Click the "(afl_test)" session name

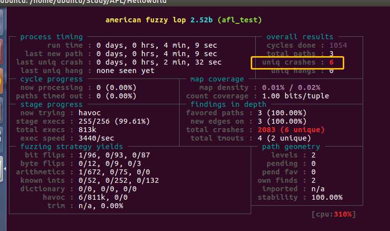(240, 20)
